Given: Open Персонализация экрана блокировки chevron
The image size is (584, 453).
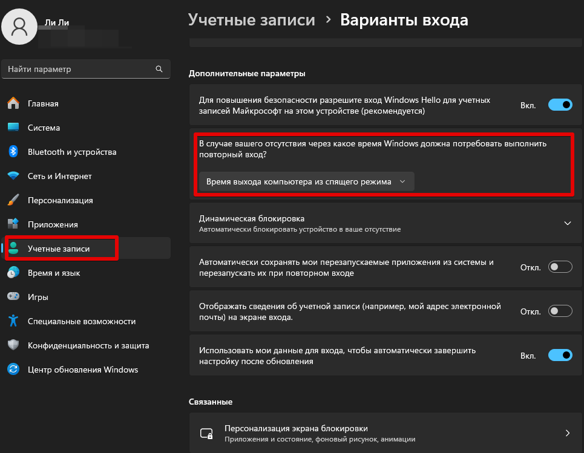Looking at the screenshot, I should [567, 433].
